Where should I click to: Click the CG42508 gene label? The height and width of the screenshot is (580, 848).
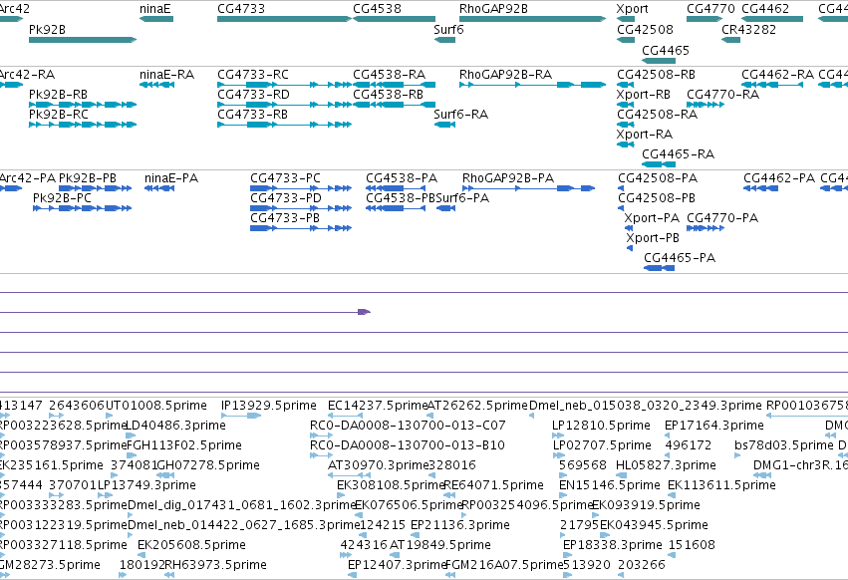(x=645, y=29)
